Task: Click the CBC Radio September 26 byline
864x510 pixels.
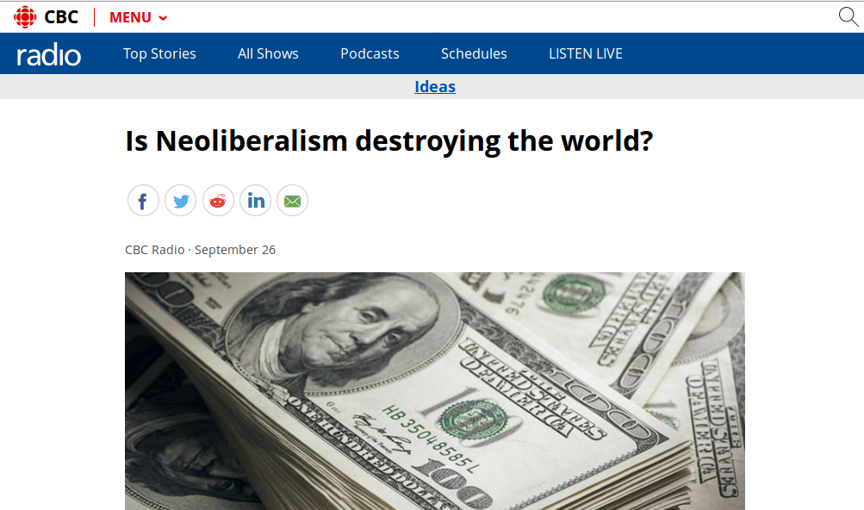Action: [x=200, y=250]
